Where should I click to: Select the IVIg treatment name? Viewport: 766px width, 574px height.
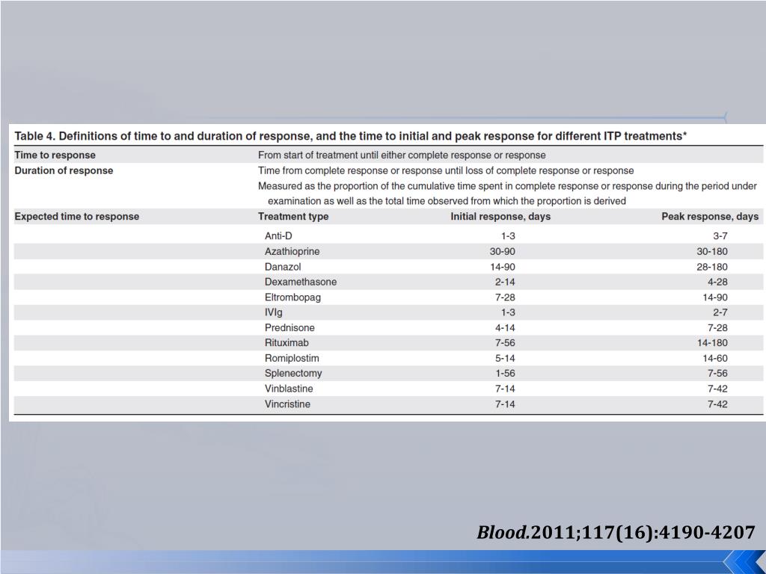pos(274,312)
